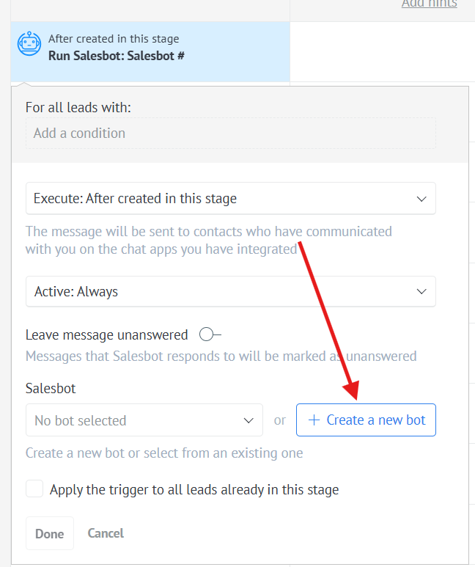Click the plus icon in Create a new bot
The width and height of the screenshot is (475, 567).
pyautogui.click(x=314, y=420)
